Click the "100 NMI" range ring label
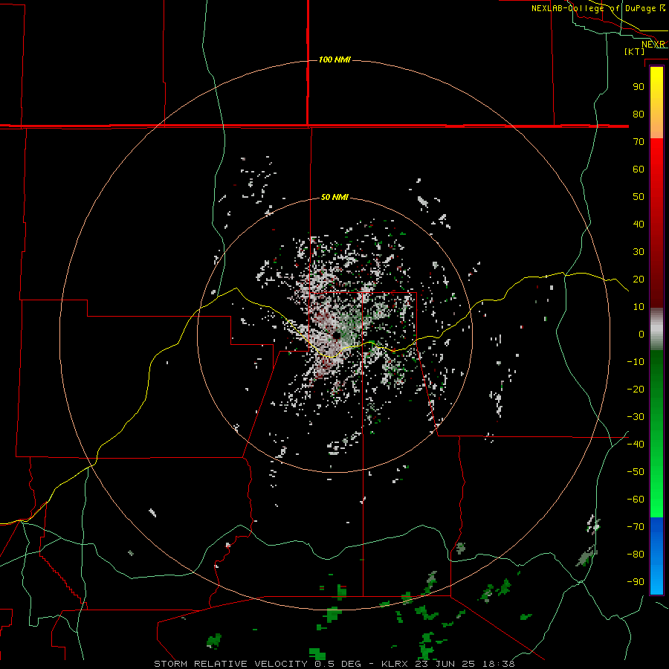This screenshot has width=669, height=669. click(x=334, y=59)
